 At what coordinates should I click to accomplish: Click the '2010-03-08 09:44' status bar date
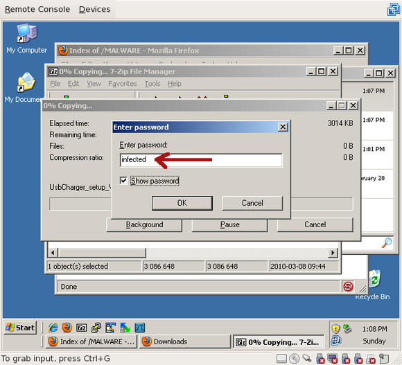point(298,267)
